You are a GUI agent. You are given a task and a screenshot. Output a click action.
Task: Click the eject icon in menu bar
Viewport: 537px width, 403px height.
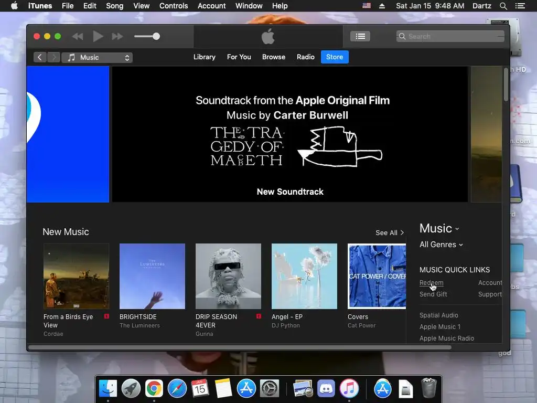382,6
